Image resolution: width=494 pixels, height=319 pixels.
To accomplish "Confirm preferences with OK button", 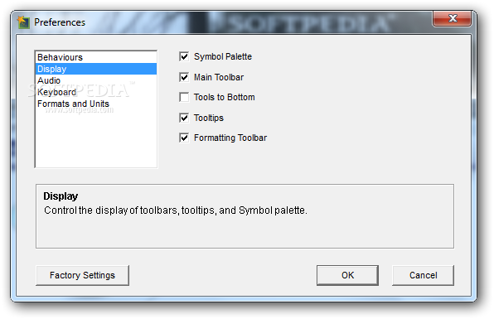I will point(347,275).
